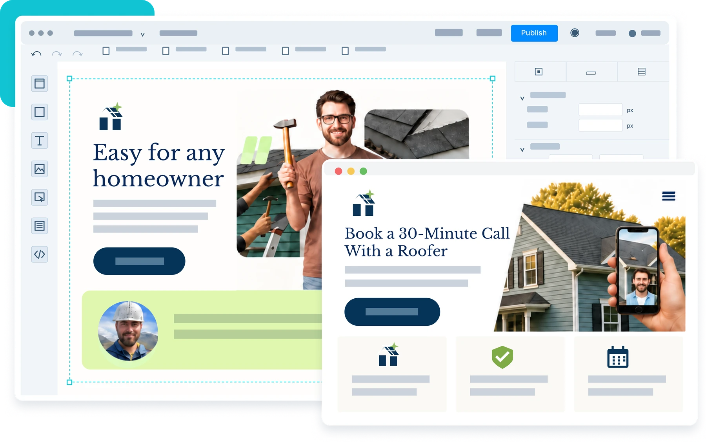
Task: Select 'Book a 30-Minute Call With a Roofer' heading
Action: tap(427, 242)
